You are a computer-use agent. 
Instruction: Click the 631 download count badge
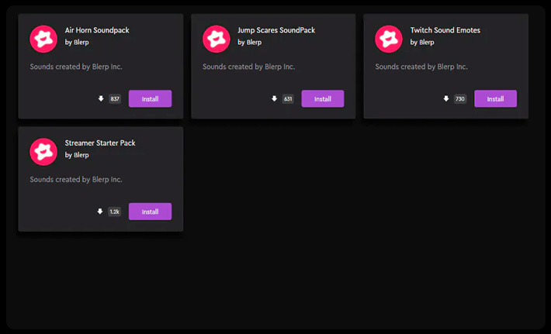288,99
